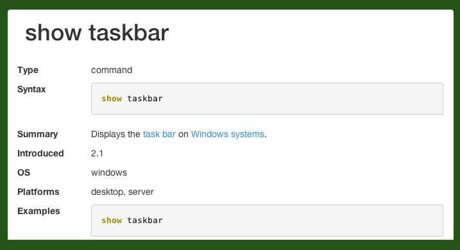
Task: Click the 'Syntax' field label
Action: [x=31, y=89]
